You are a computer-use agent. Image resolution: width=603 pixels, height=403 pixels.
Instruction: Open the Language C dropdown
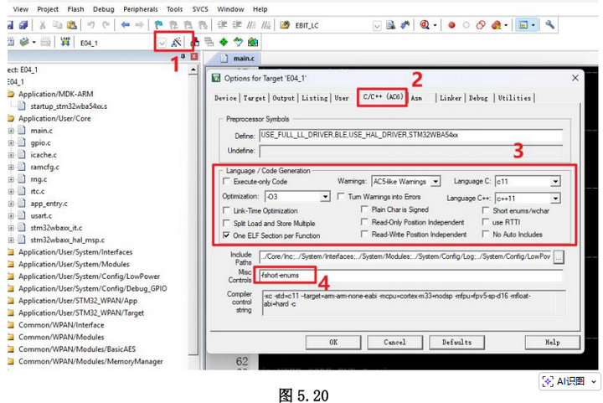coord(554,181)
